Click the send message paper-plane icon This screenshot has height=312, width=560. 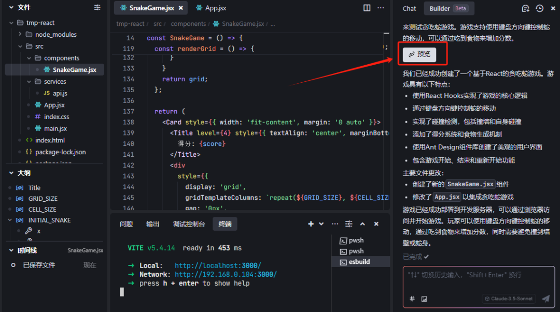click(x=545, y=298)
